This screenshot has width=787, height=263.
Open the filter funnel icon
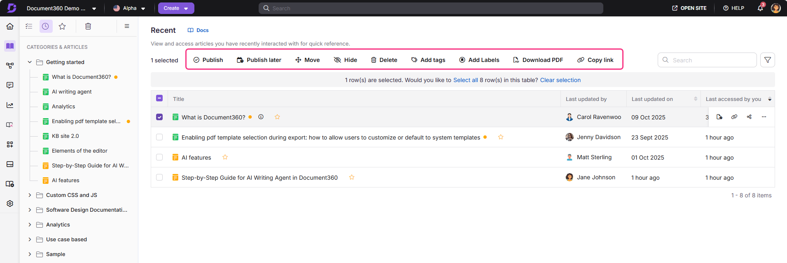pyautogui.click(x=768, y=60)
